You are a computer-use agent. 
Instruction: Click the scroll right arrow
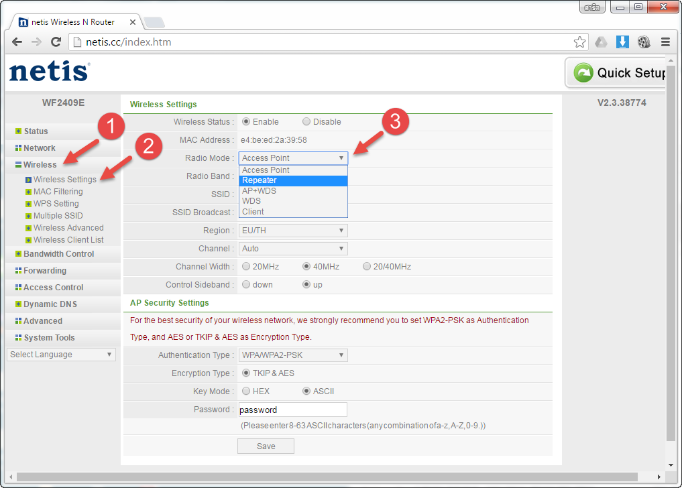click(659, 477)
